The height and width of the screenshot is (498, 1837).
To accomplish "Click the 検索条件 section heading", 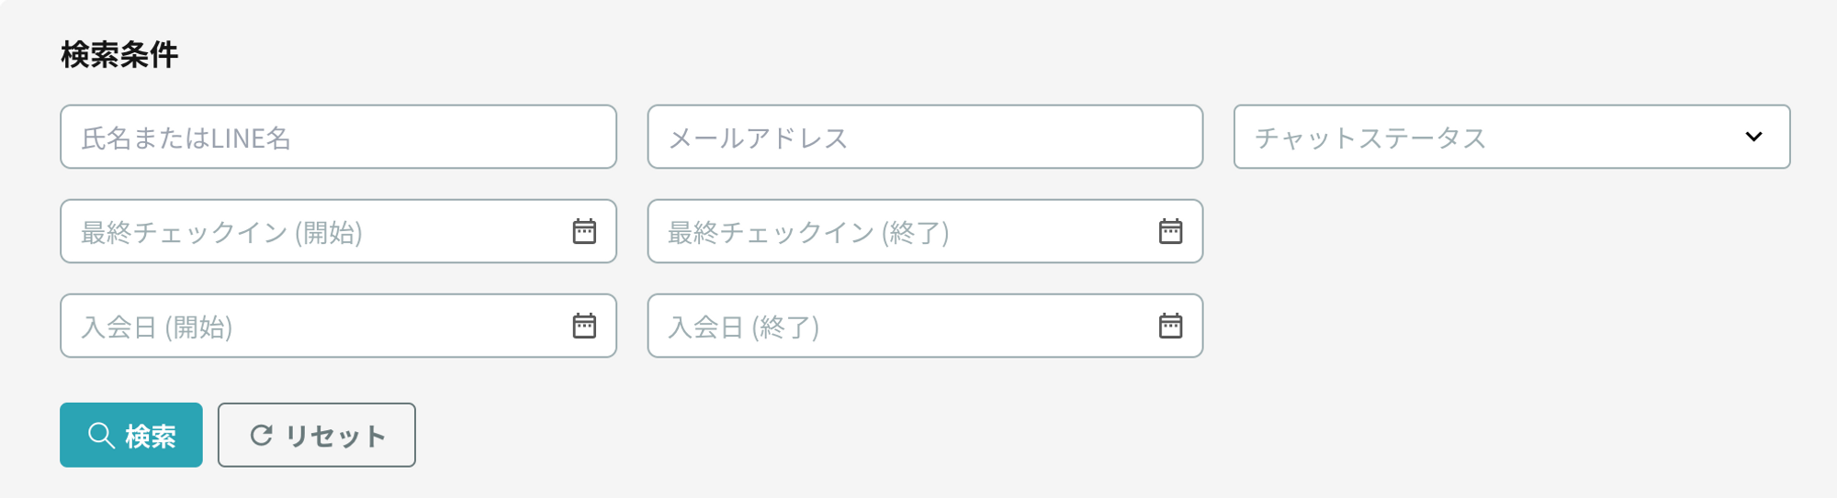I will pos(119,55).
